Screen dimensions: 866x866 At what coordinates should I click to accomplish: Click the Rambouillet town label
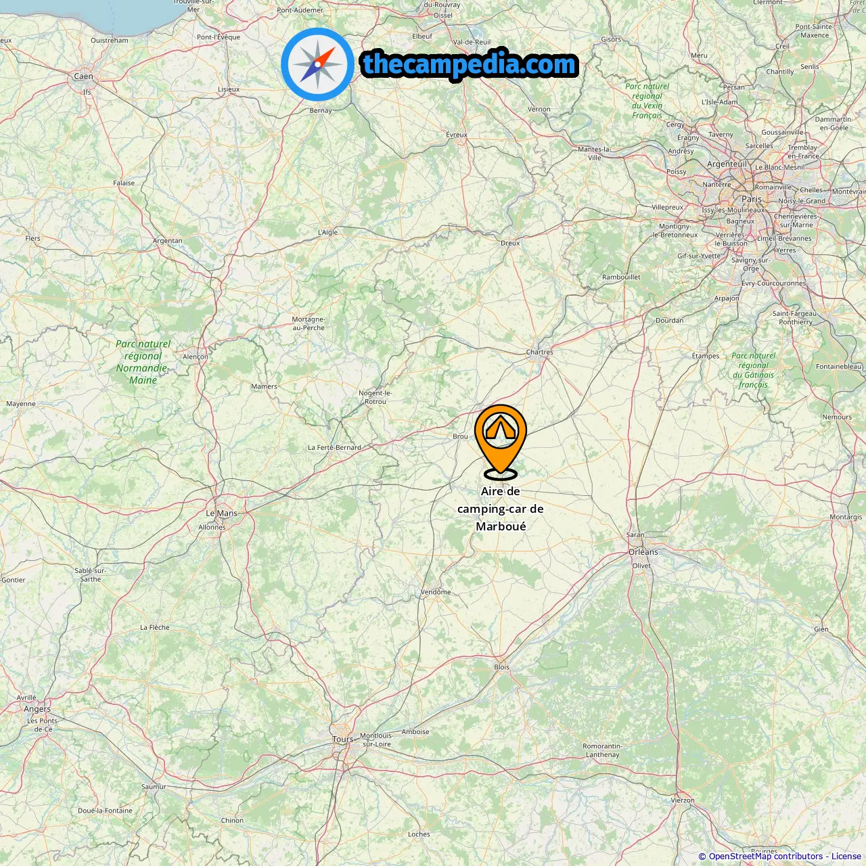621,277
